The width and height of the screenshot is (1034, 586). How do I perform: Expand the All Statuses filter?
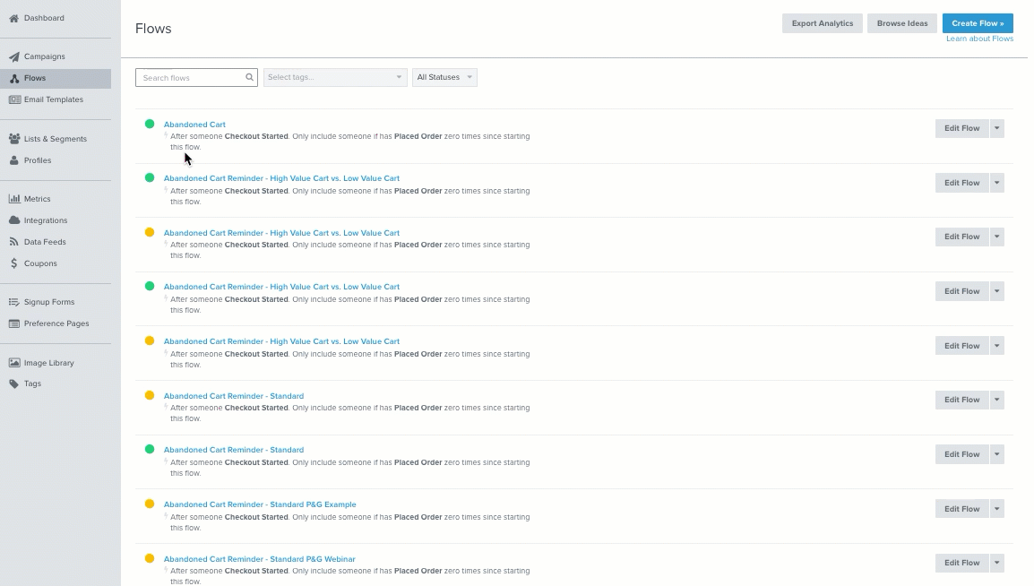(444, 77)
